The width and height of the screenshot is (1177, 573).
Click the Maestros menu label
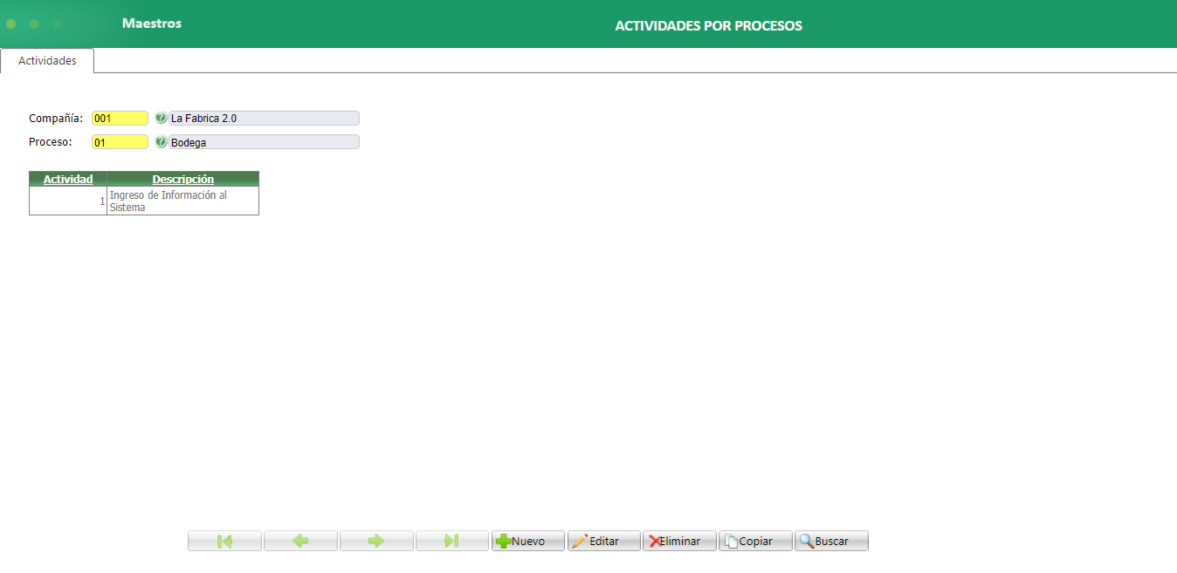(x=150, y=24)
